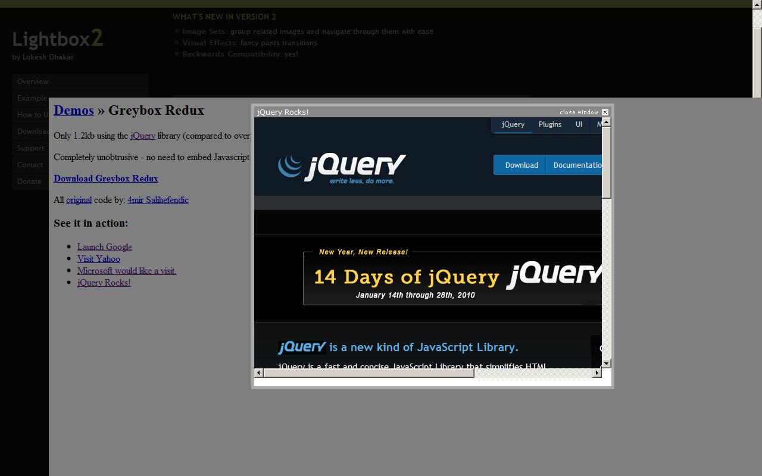Click the Greybox Redux heading text
This screenshot has width=762, height=476.
pyautogui.click(x=156, y=110)
